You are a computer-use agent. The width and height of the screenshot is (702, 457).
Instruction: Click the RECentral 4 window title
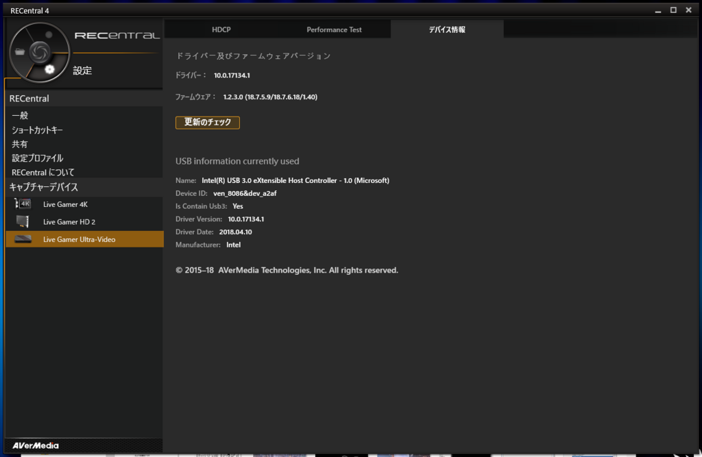[29, 11]
